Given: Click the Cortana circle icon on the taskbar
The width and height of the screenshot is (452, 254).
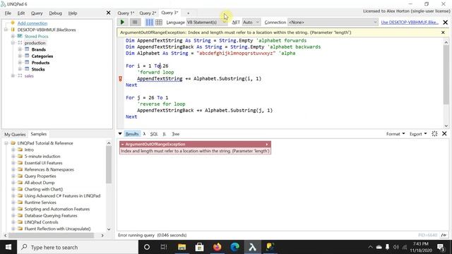Looking at the screenshot, I should coord(147,247).
